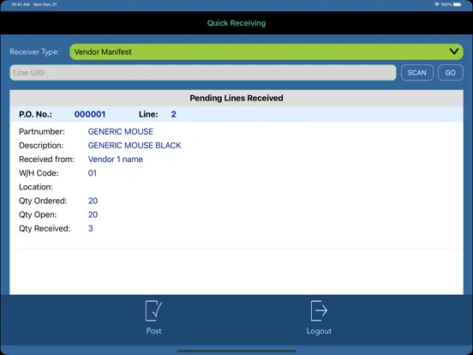The width and height of the screenshot is (473, 355).
Task: Focus the Line UID input field
Action: (x=203, y=72)
